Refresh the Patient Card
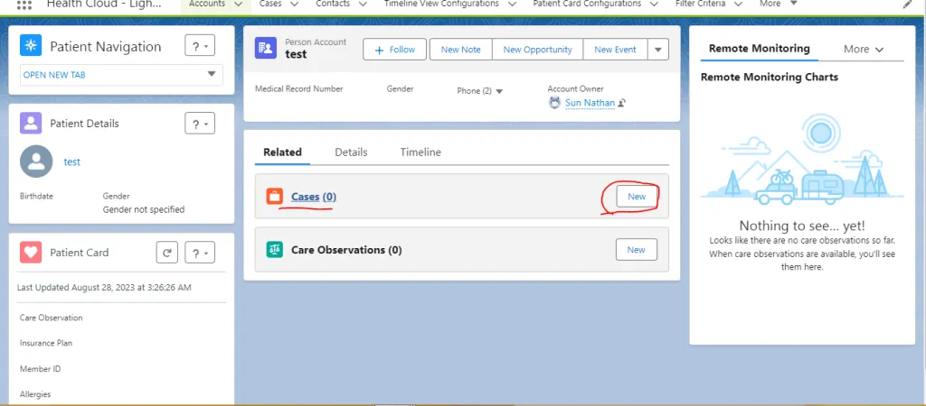The width and height of the screenshot is (926, 406). 167,253
